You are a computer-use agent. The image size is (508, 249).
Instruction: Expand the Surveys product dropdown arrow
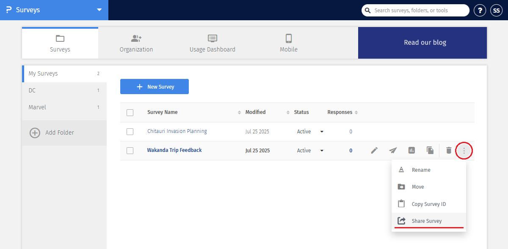coord(99,10)
